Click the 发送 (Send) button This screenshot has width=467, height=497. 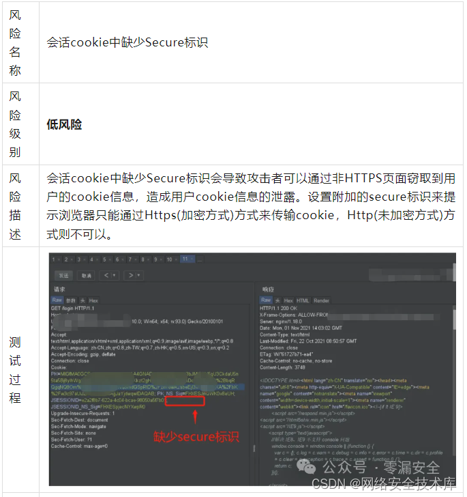pos(63,275)
